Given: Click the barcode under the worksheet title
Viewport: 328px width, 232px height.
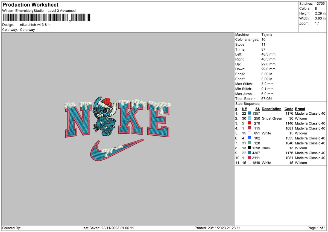Looking at the screenshot, I should click(47, 18).
